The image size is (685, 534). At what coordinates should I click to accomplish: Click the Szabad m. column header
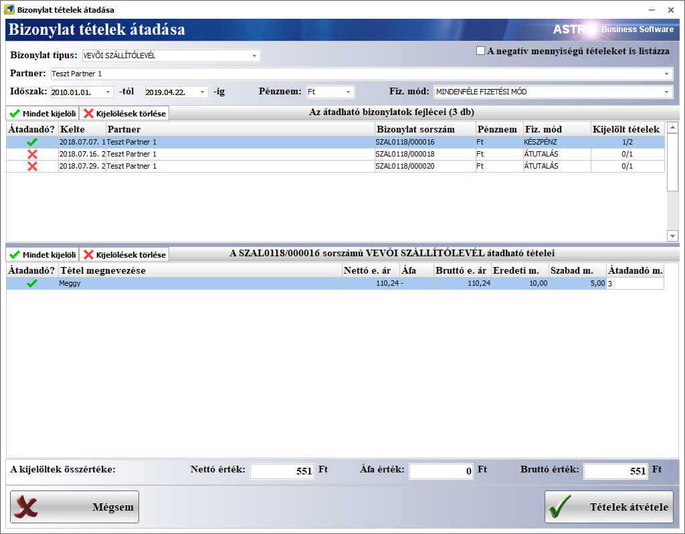point(577,270)
